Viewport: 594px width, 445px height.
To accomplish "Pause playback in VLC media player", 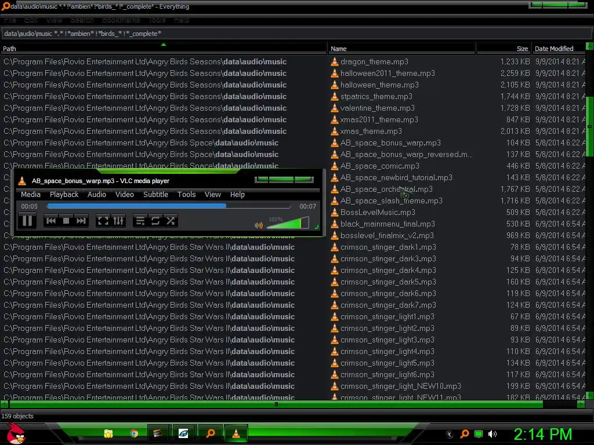I will pos(27,221).
